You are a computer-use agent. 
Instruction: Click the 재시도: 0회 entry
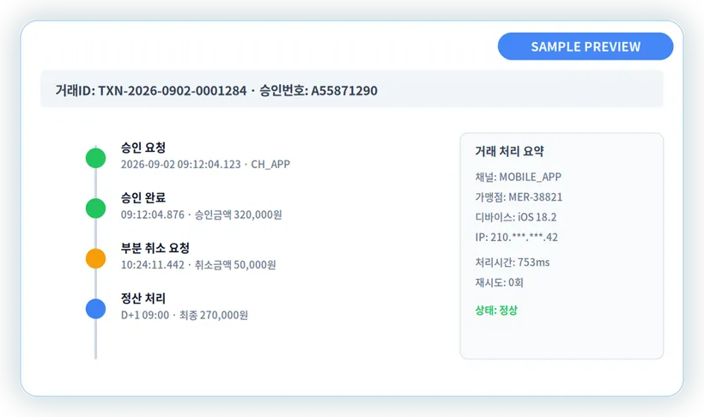[500, 282]
